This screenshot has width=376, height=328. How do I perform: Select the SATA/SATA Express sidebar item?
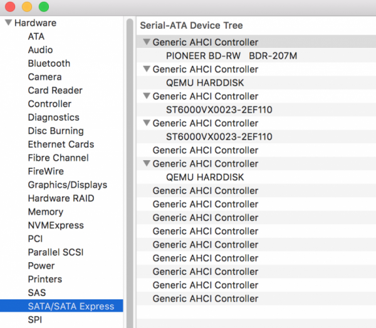pyautogui.click(x=71, y=306)
